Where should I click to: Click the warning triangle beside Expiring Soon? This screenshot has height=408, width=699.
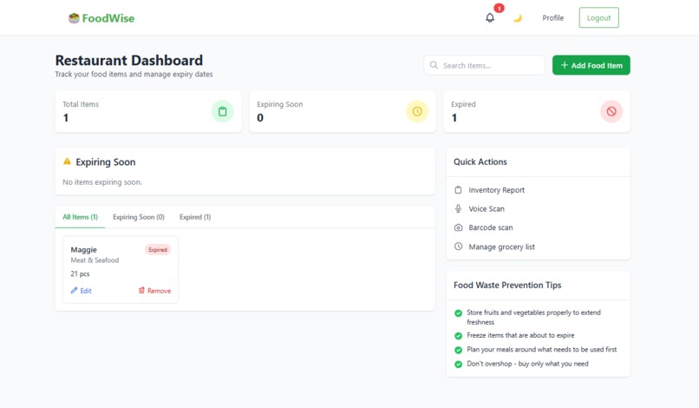pyautogui.click(x=67, y=161)
